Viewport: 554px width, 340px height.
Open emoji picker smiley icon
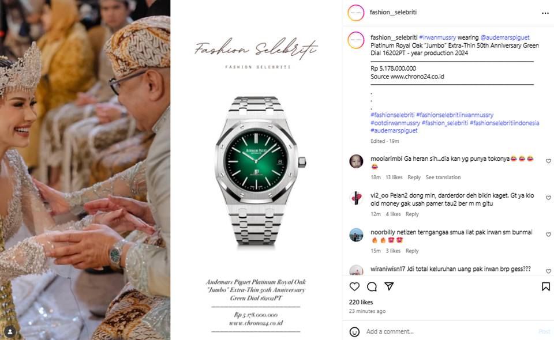(354, 331)
